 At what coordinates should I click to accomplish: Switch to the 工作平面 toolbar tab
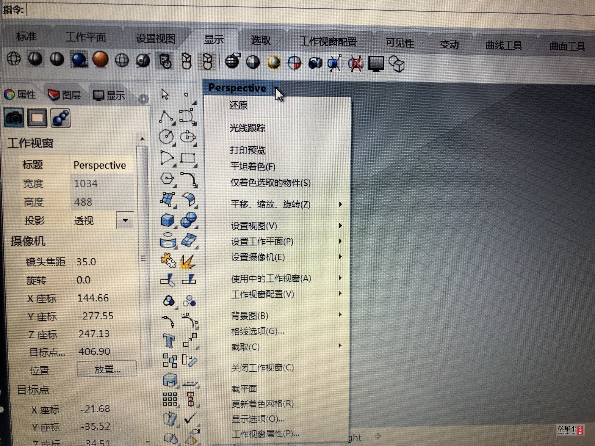click(x=86, y=37)
